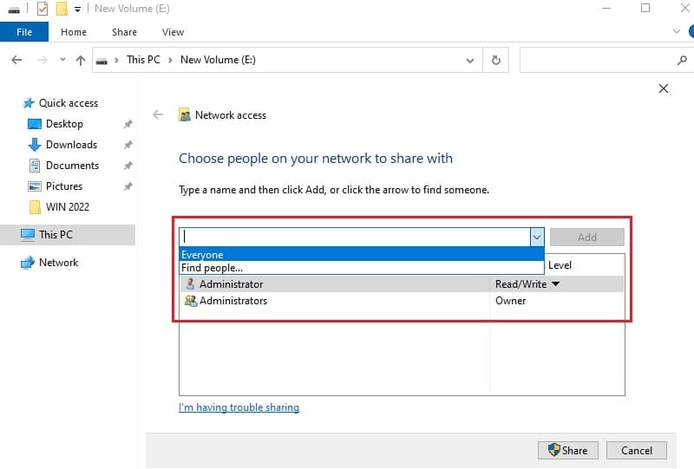Switch to the View ribbon tab
Screen dimensions: 694x469
point(173,32)
